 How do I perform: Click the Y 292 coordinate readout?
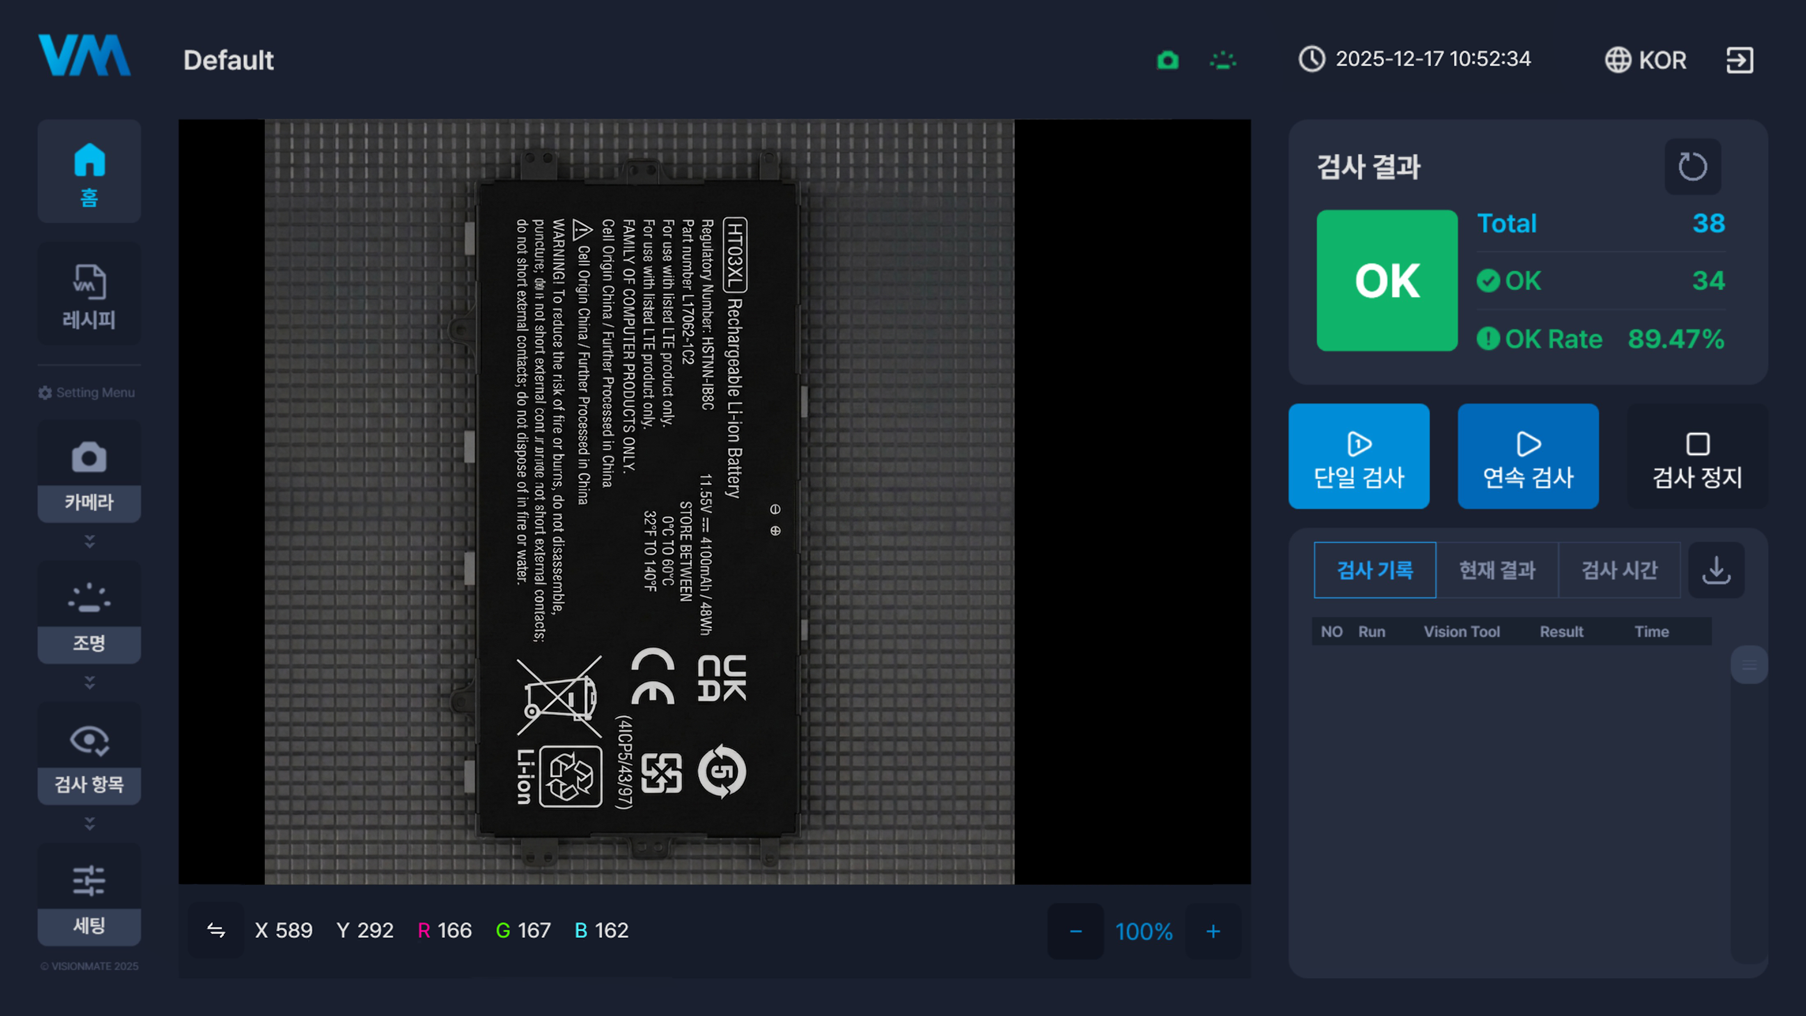click(x=364, y=931)
